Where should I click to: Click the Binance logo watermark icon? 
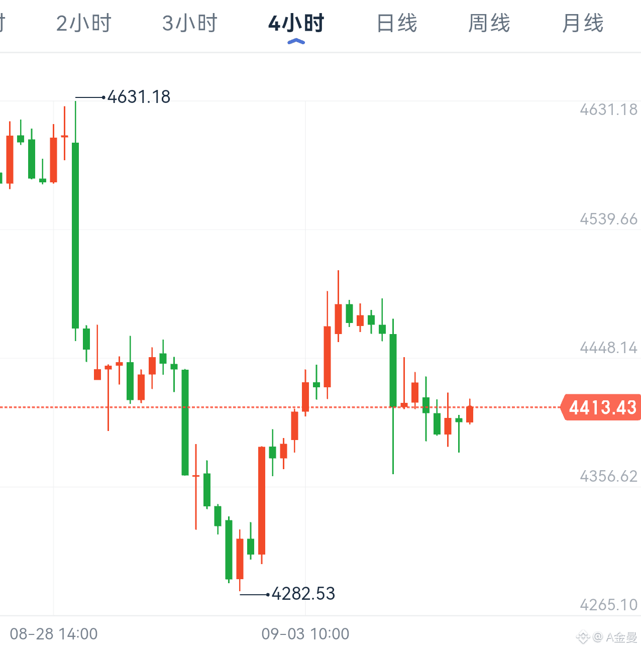[583, 637]
